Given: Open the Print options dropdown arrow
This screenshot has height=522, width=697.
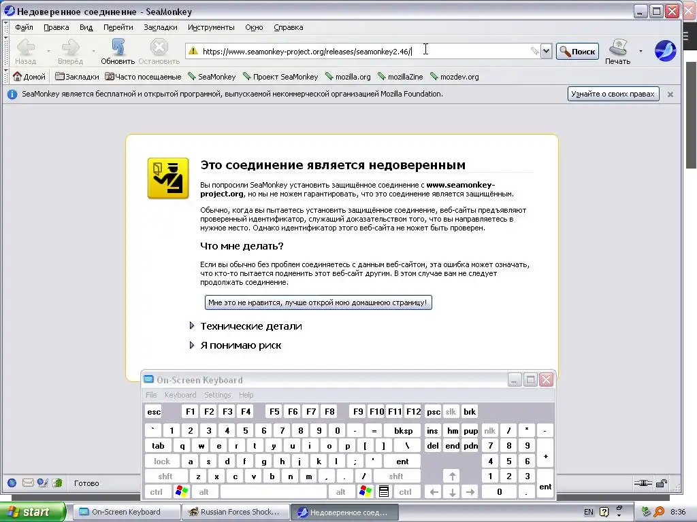Looking at the screenshot, I should (x=641, y=51).
